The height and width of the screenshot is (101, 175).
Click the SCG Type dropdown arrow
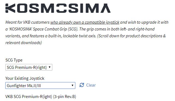pyautogui.click(x=50, y=67)
